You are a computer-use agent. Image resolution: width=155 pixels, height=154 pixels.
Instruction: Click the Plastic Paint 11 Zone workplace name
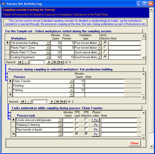tap(24, 52)
